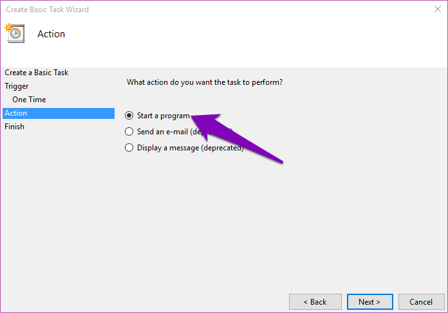Click the Display a message (deprecated) label
The image size is (448, 313).
pyautogui.click(x=191, y=148)
